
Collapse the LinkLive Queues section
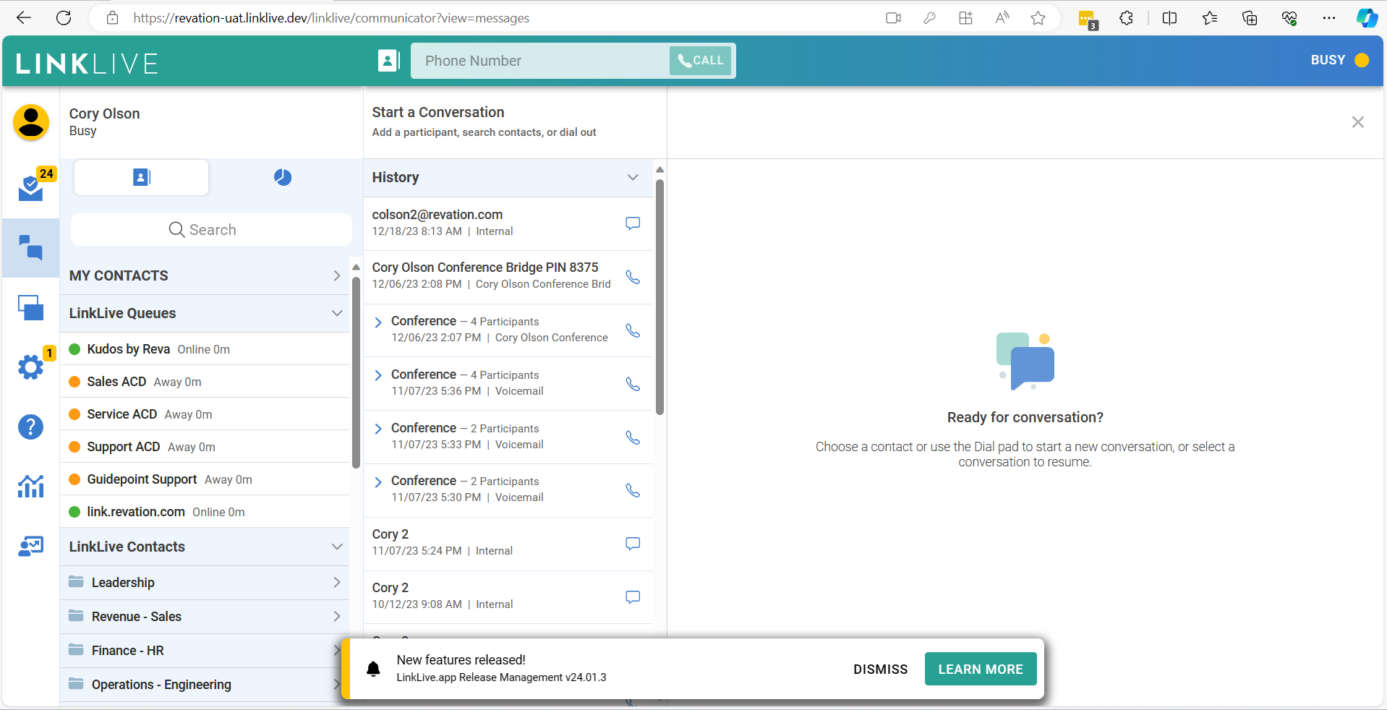[x=337, y=313]
